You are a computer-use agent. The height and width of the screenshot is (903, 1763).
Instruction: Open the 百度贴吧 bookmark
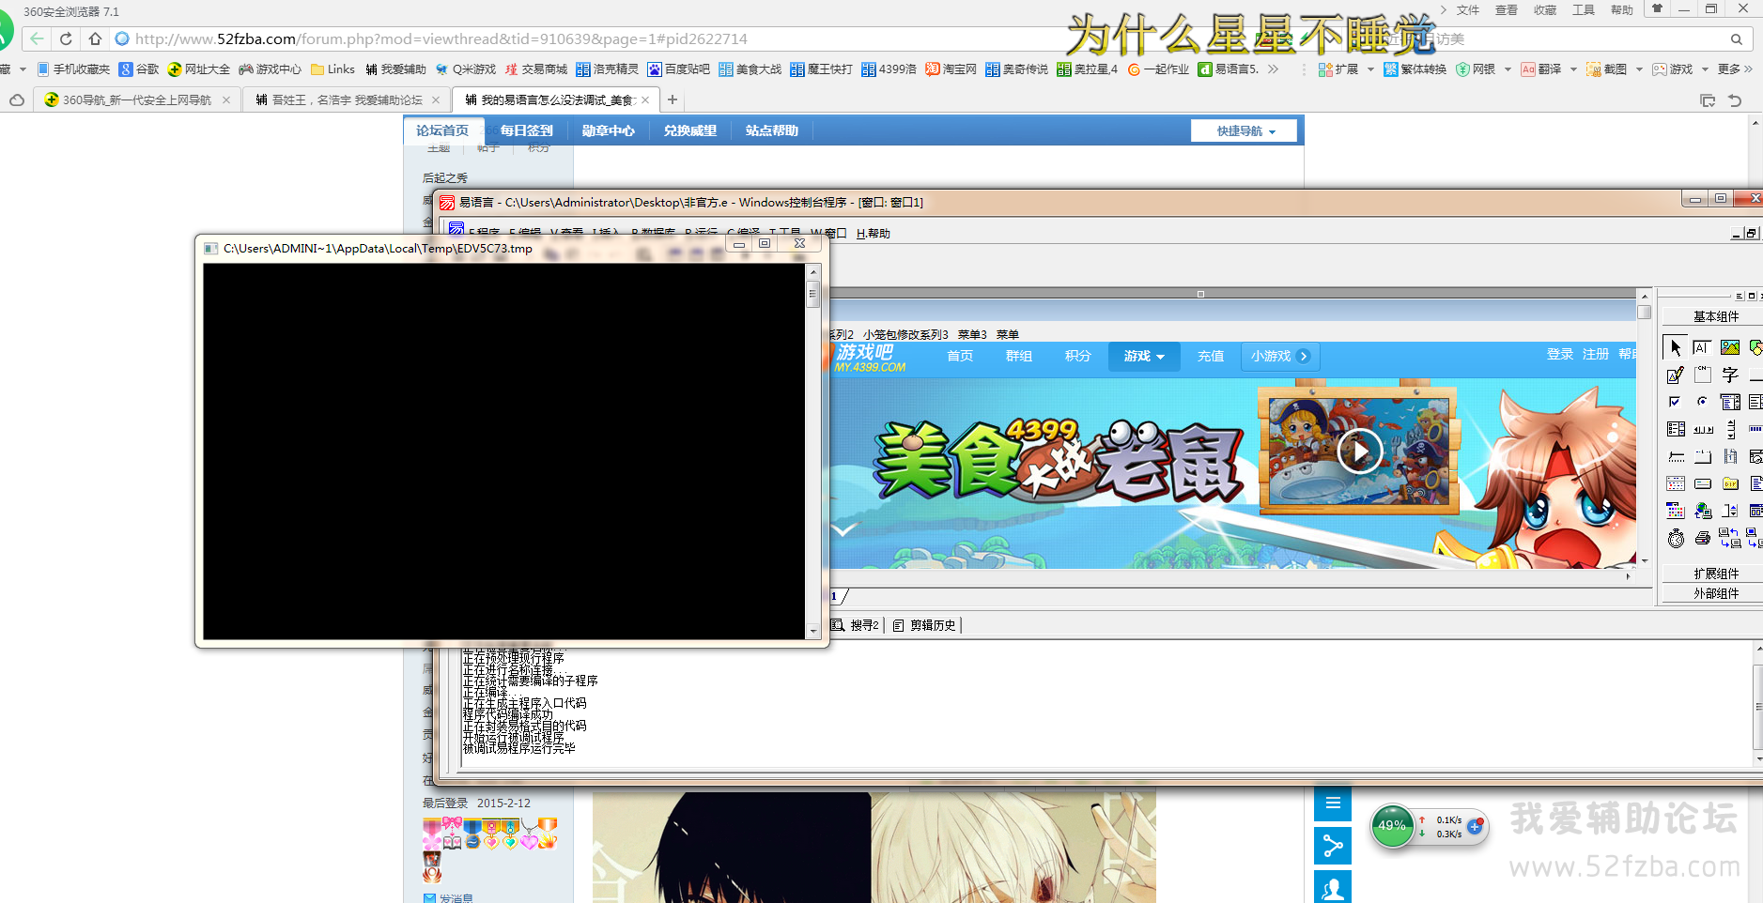679,69
